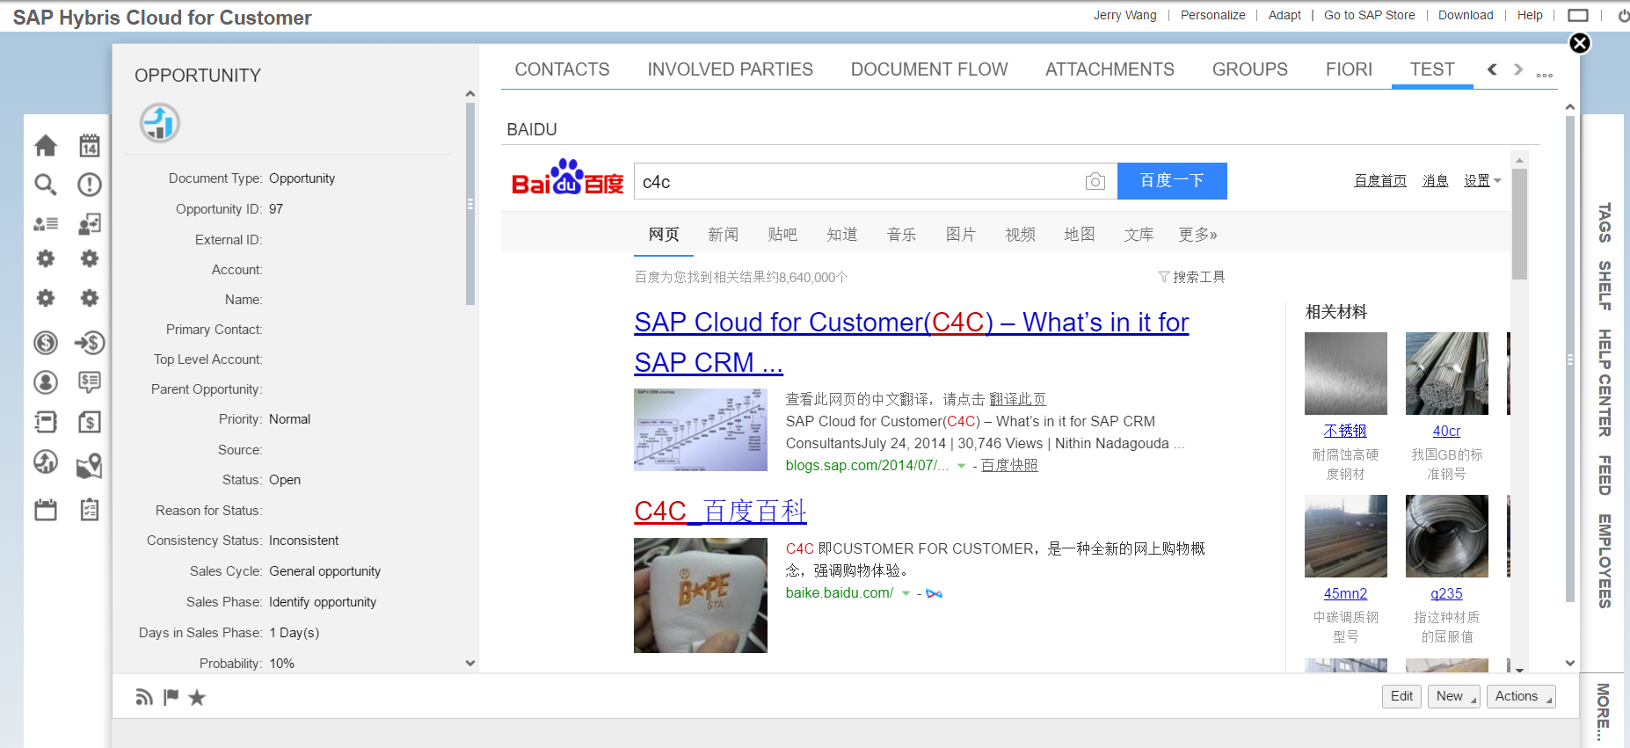Open the arrow into dollar icon
Screen dimensions: 1630x748
(90, 343)
